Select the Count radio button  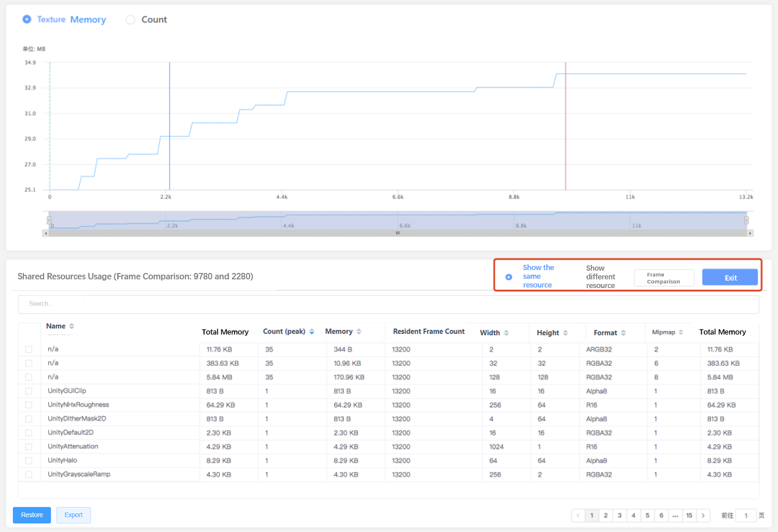(131, 20)
